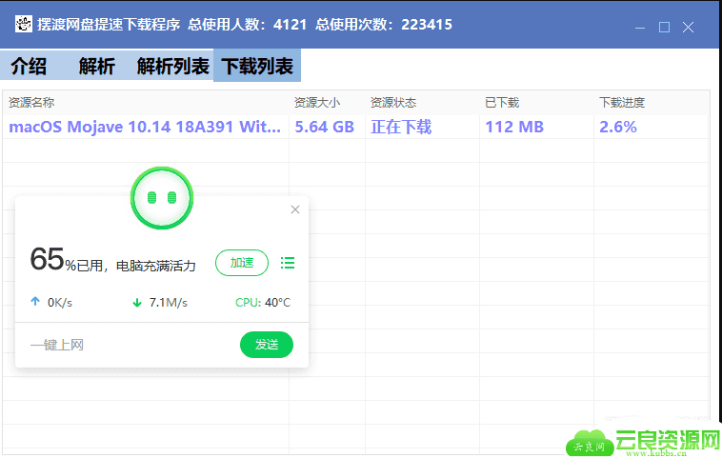Click the upload speed arrow icon

pyautogui.click(x=35, y=303)
